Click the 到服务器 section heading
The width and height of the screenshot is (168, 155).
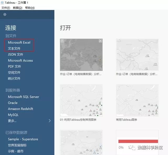[x=13, y=90]
